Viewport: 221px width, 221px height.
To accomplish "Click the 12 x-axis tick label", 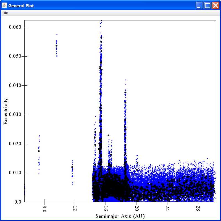I will click(75, 208).
